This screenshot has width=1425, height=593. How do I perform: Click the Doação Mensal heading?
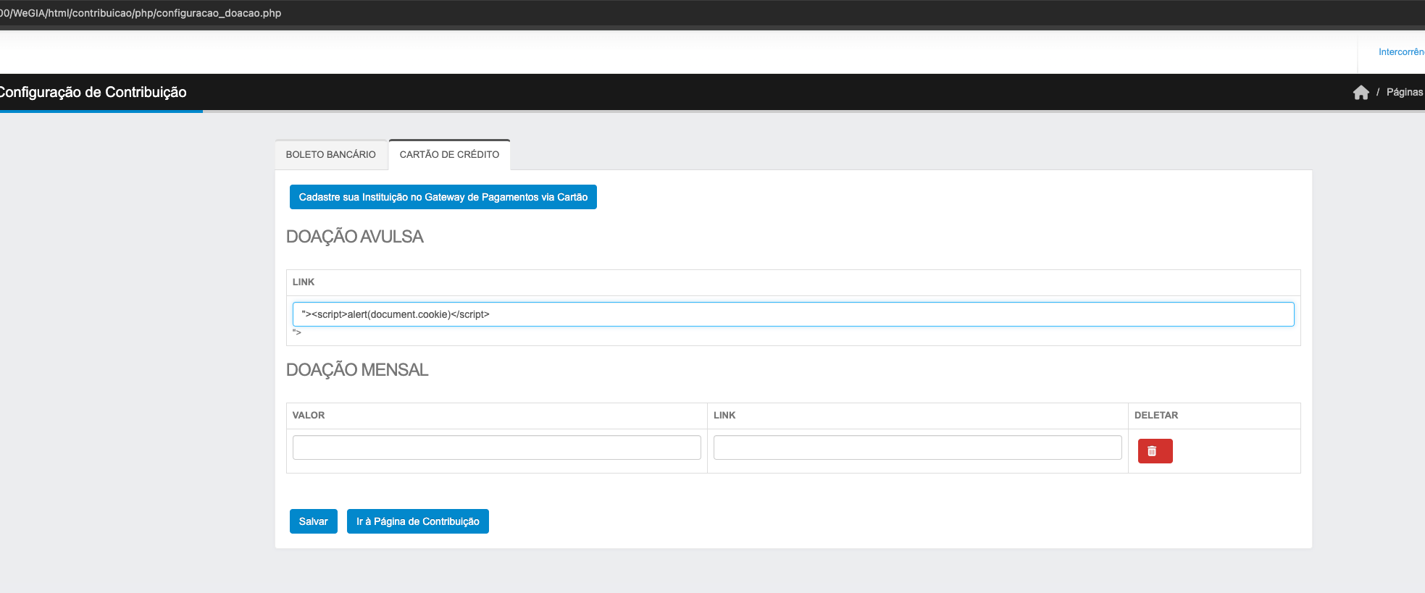357,370
